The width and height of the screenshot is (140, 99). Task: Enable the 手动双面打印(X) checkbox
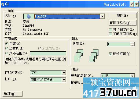pos(110,34)
